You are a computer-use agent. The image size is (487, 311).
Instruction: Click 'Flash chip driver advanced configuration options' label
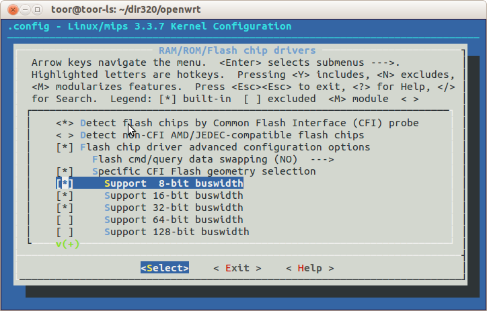coord(225,147)
